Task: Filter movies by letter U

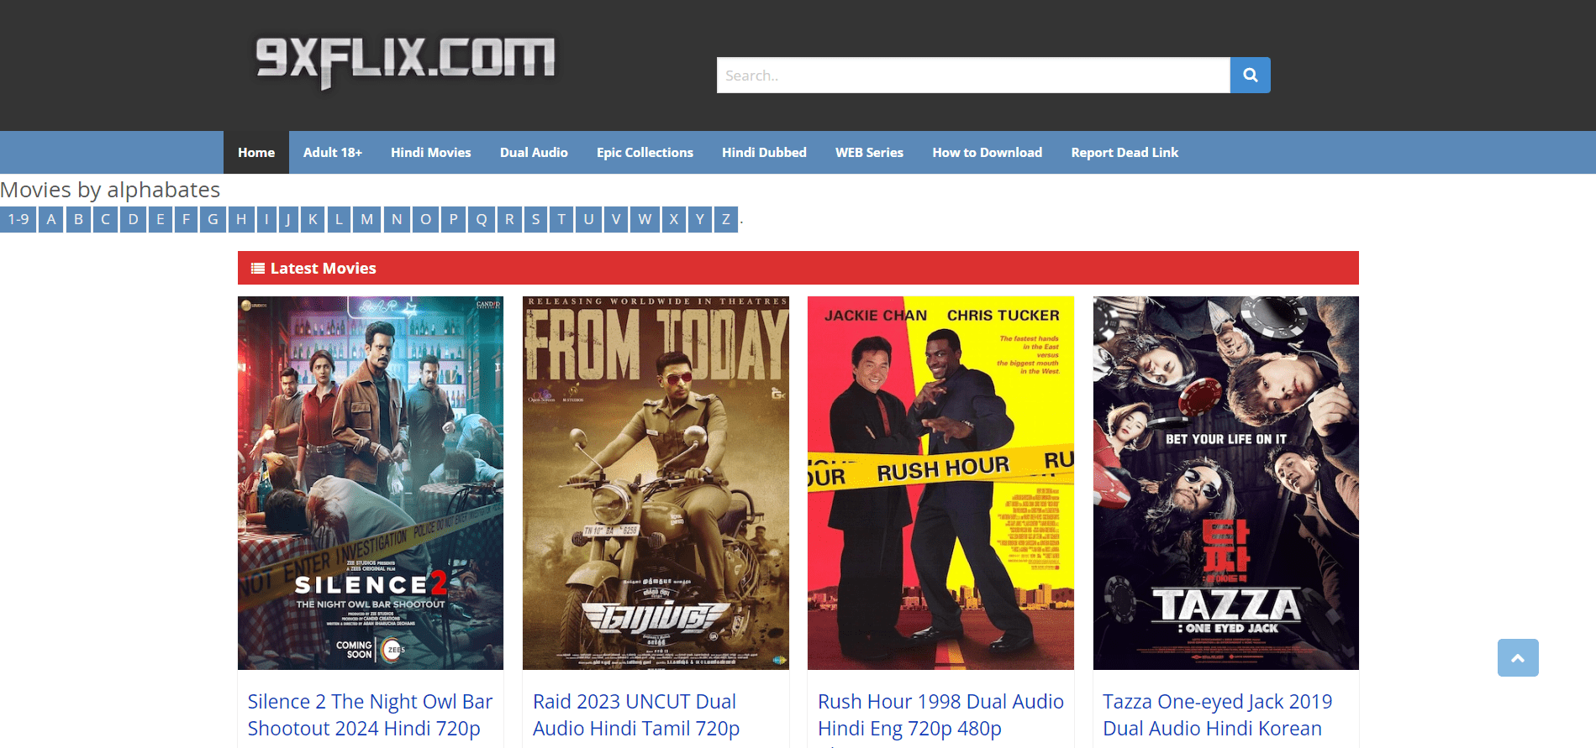Action: pyautogui.click(x=588, y=219)
